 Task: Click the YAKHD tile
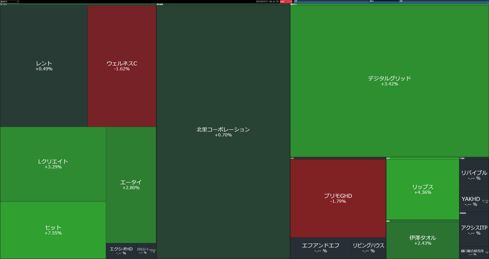pos(471,202)
